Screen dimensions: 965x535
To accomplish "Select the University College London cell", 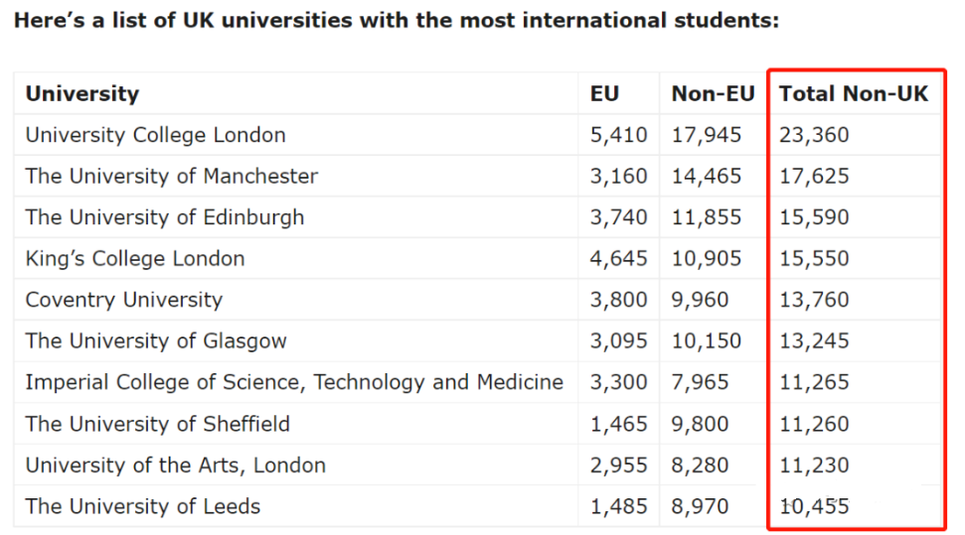I will point(155,135).
